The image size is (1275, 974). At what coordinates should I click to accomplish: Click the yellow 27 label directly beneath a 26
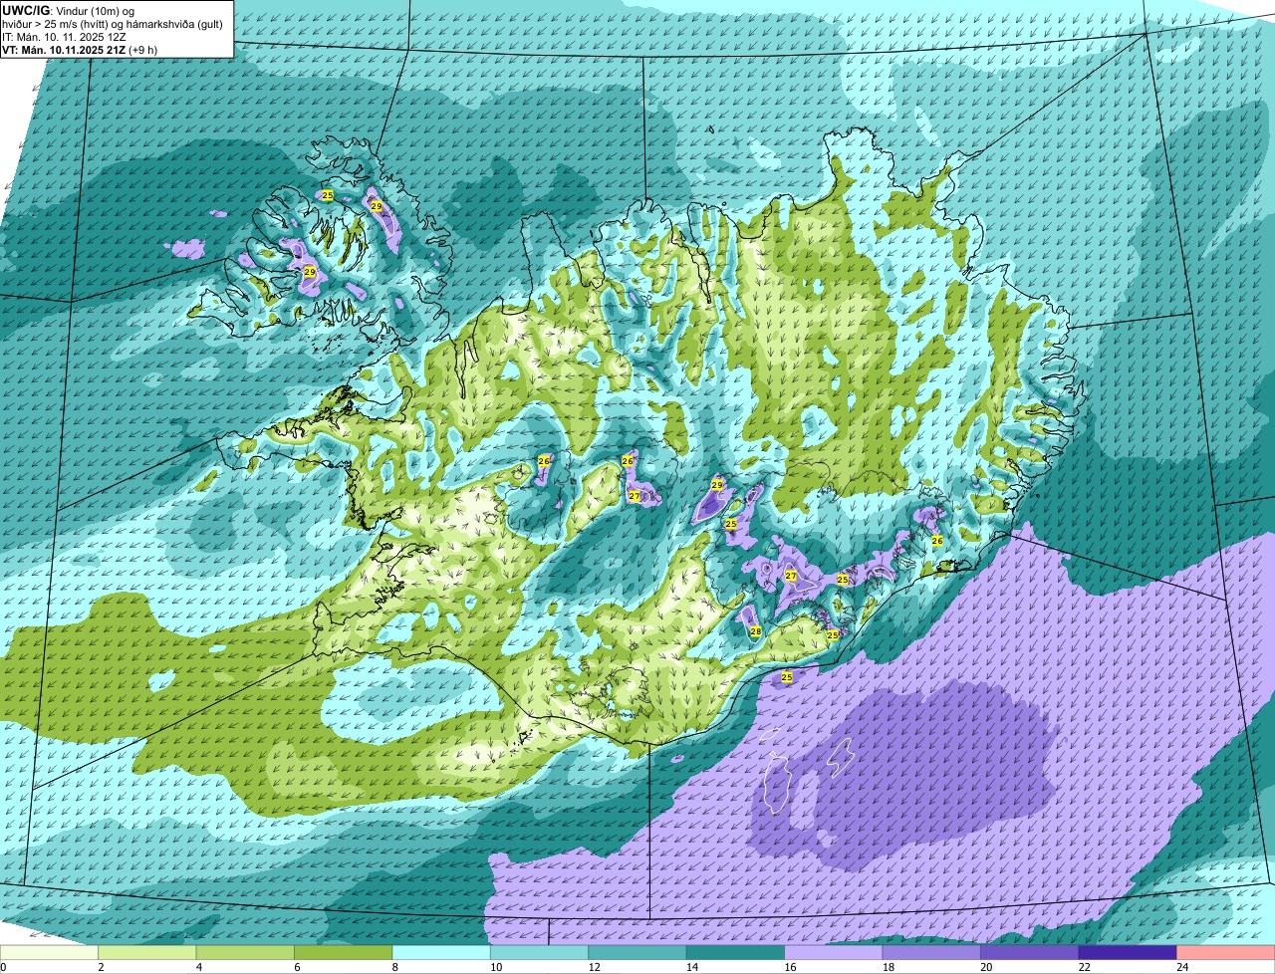(x=635, y=496)
